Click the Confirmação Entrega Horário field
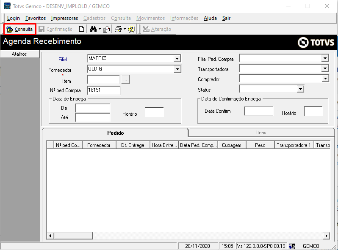338x250 pixels. pyautogui.click(x=313, y=111)
